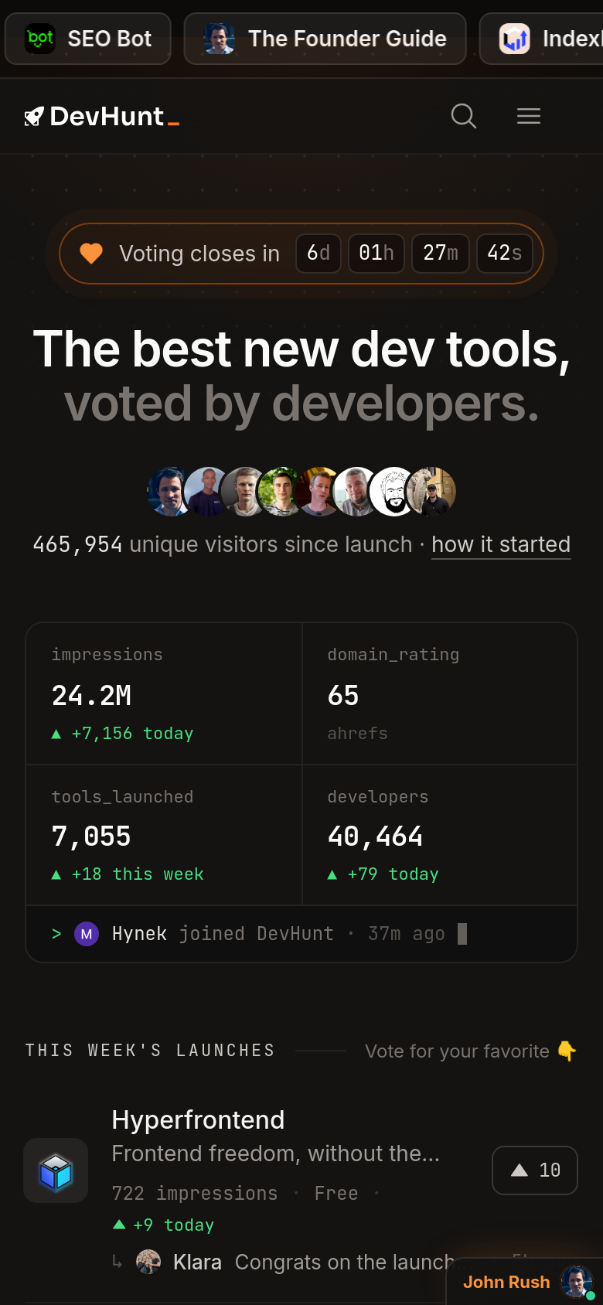Image resolution: width=603 pixels, height=1305 pixels.
Task: Click 'THIS WEEK'S LAUNCHES' heading
Action: tap(150, 1050)
